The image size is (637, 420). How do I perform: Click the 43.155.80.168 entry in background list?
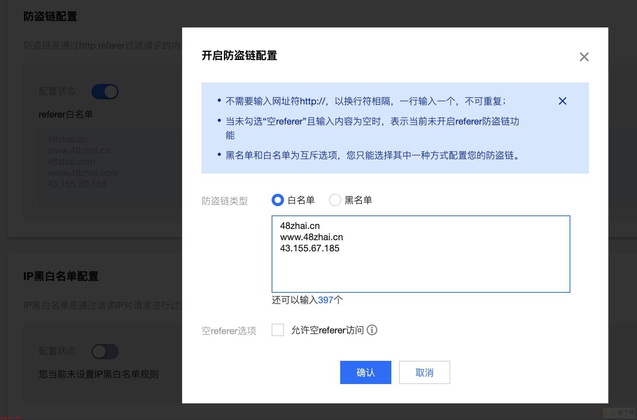pos(77,184)
